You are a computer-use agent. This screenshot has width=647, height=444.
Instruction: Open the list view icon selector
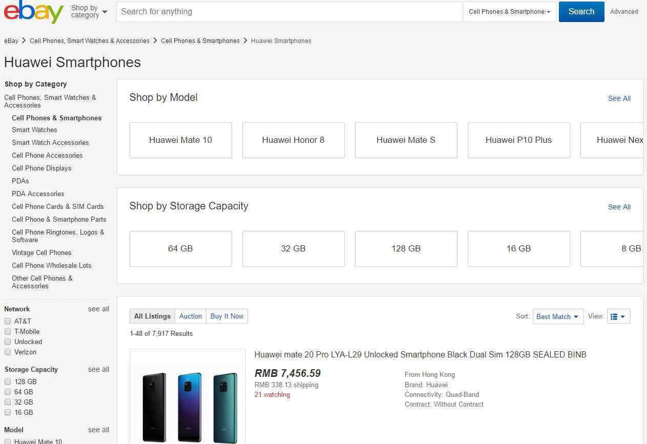pos(618,316)
